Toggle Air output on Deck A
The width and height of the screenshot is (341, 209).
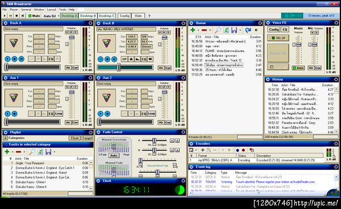pos(68,67)
